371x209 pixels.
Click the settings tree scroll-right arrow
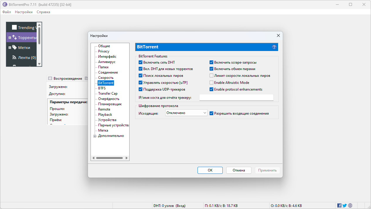[x=127, y=158]
